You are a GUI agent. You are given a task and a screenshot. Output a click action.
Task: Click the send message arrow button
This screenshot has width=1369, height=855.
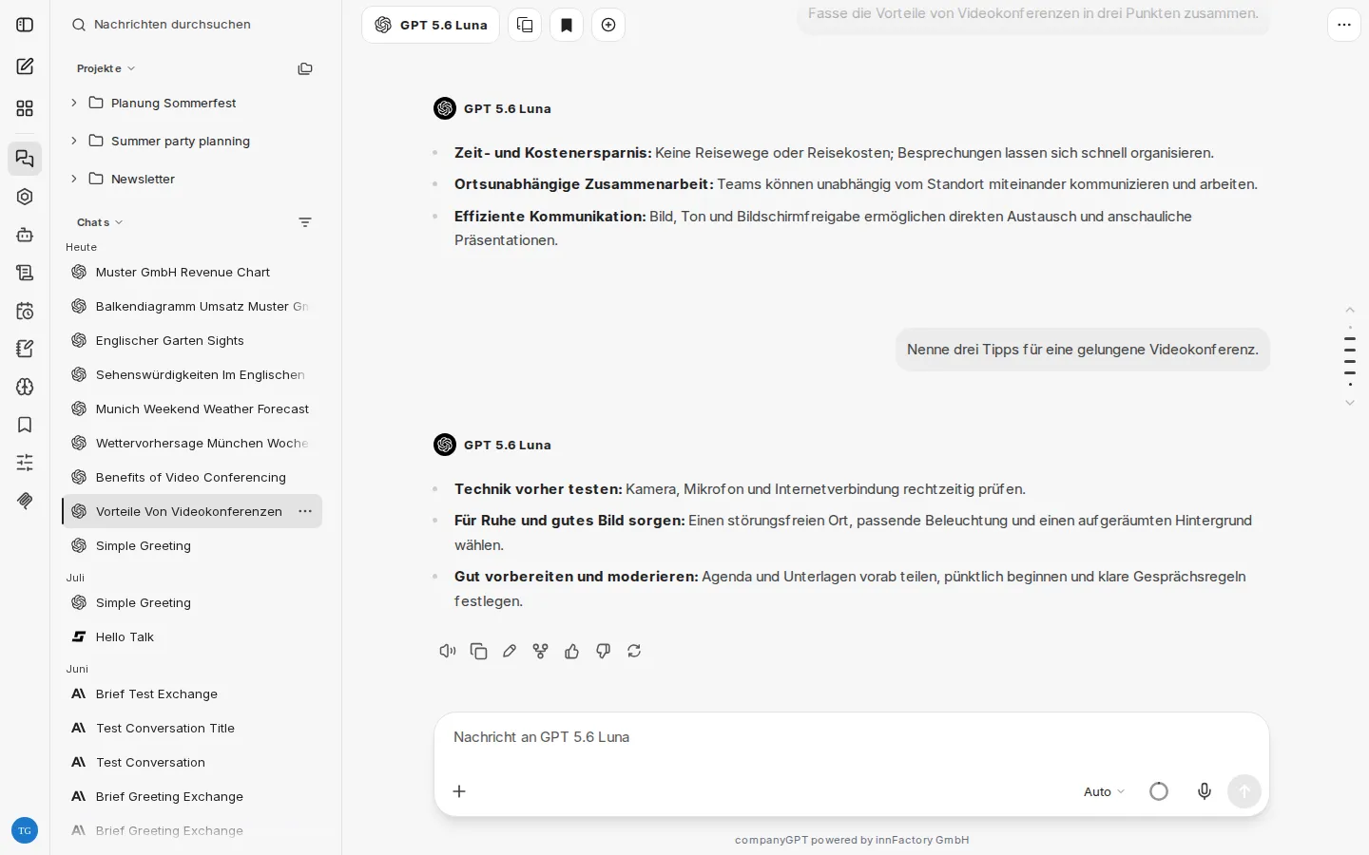point(1244,791)
